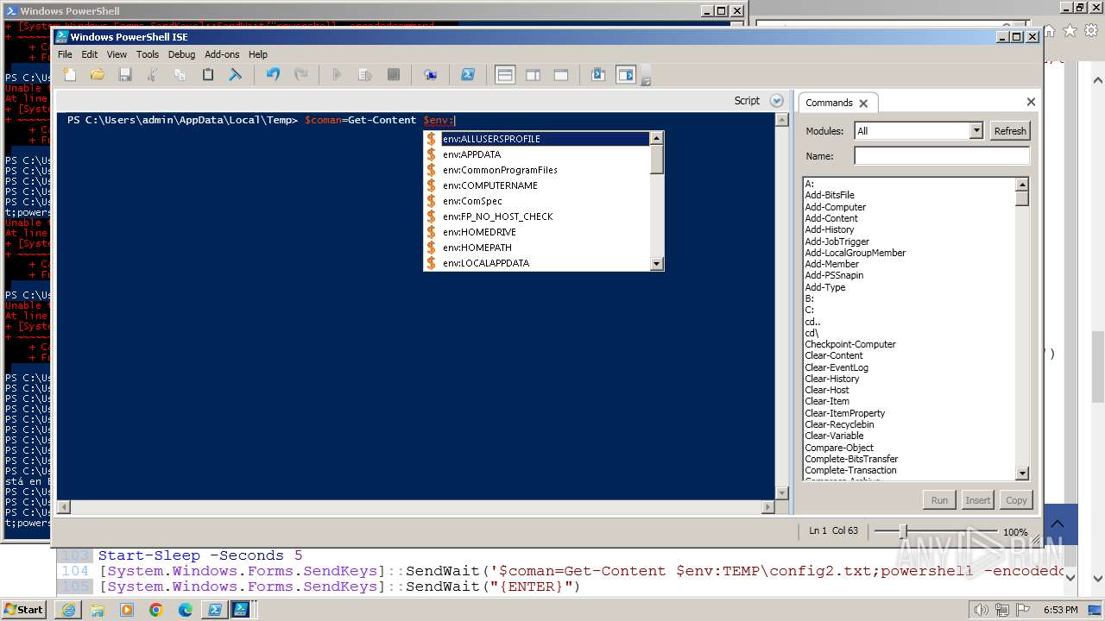Click the Run Selection icon

(365, 75)
